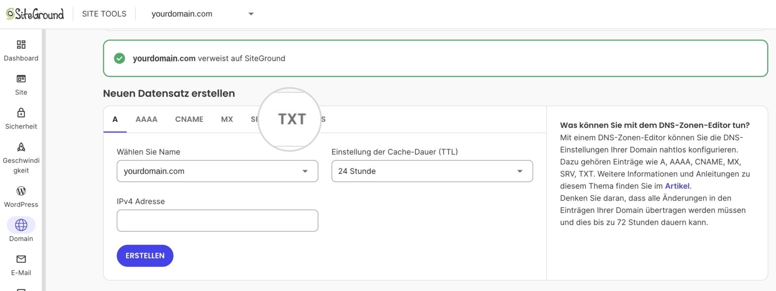Open the Site sidebar icon
This screenshot has width=776, height=291.
[x=21, y=79]
